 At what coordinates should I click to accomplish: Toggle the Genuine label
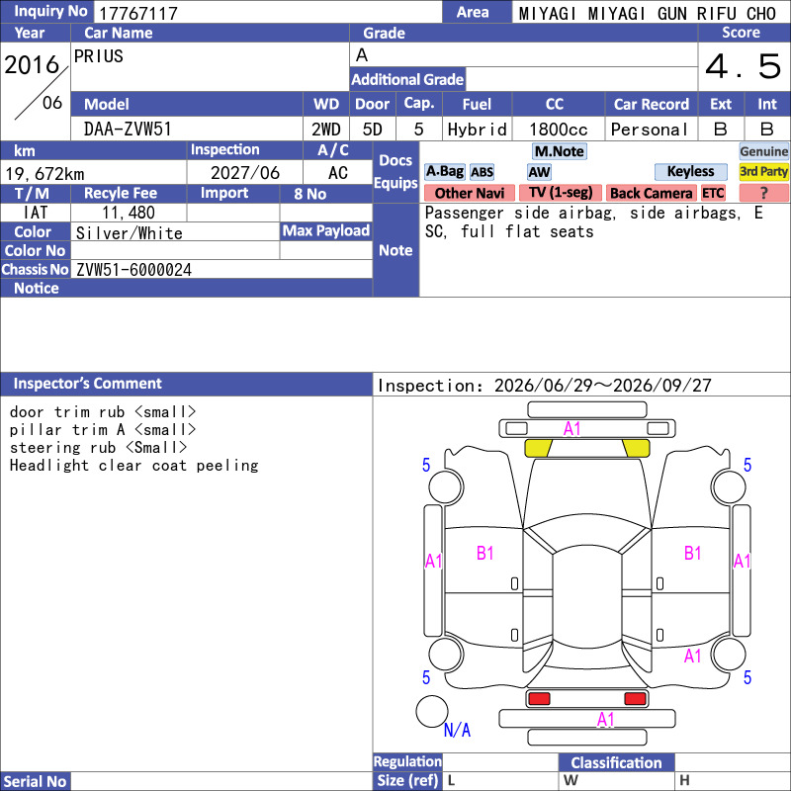click(x=763, y=151)
